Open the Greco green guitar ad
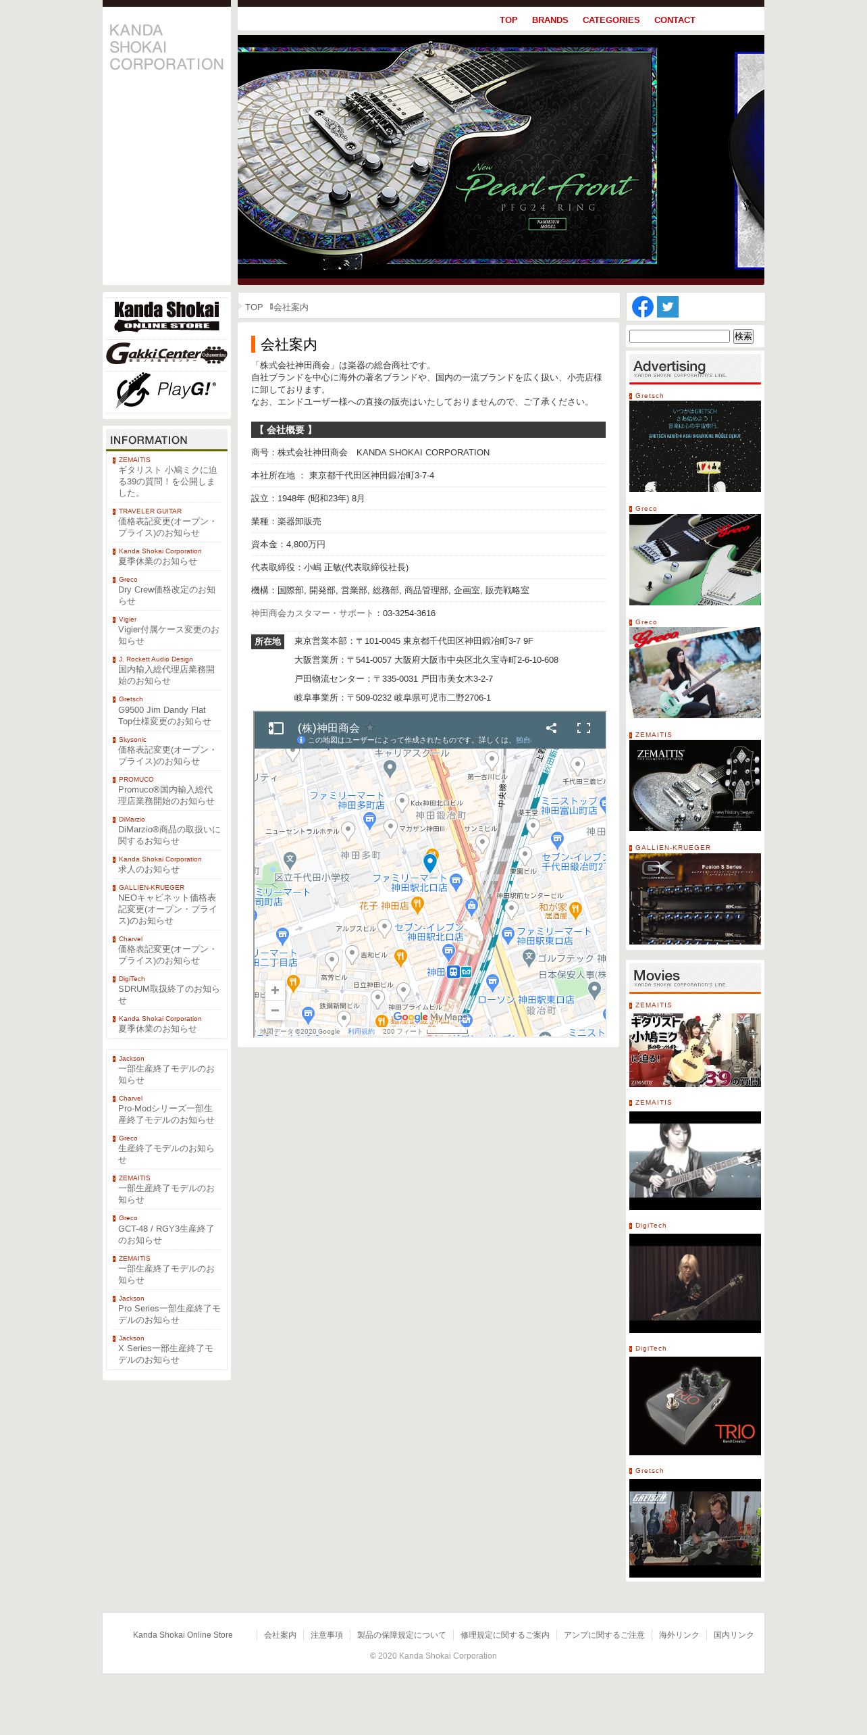The image size is (867, 1735). click(x=695, y=559)
